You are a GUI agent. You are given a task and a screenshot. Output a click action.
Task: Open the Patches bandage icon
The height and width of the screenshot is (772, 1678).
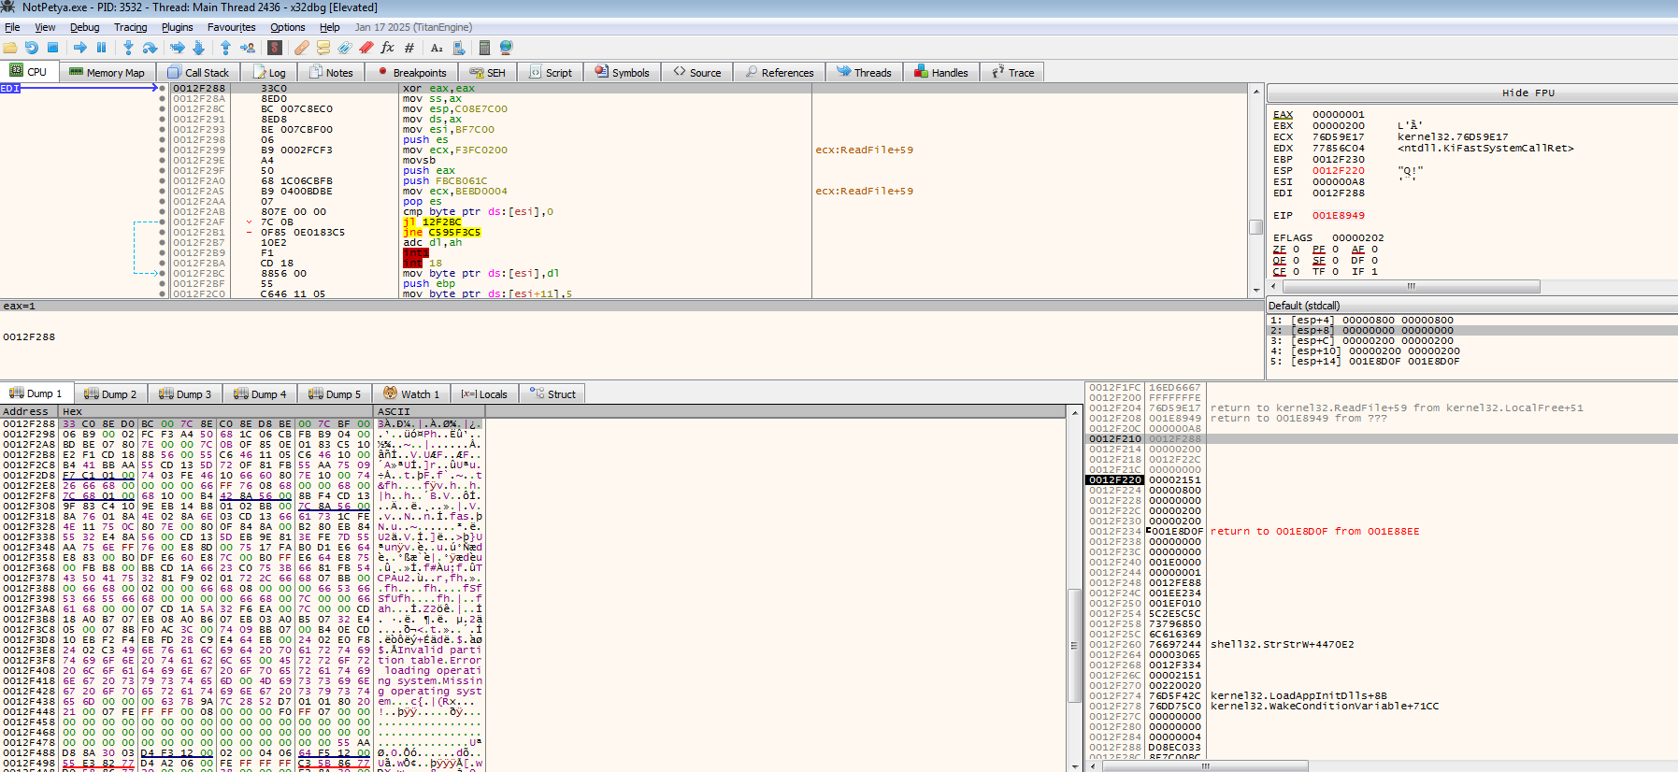[302, 48]
